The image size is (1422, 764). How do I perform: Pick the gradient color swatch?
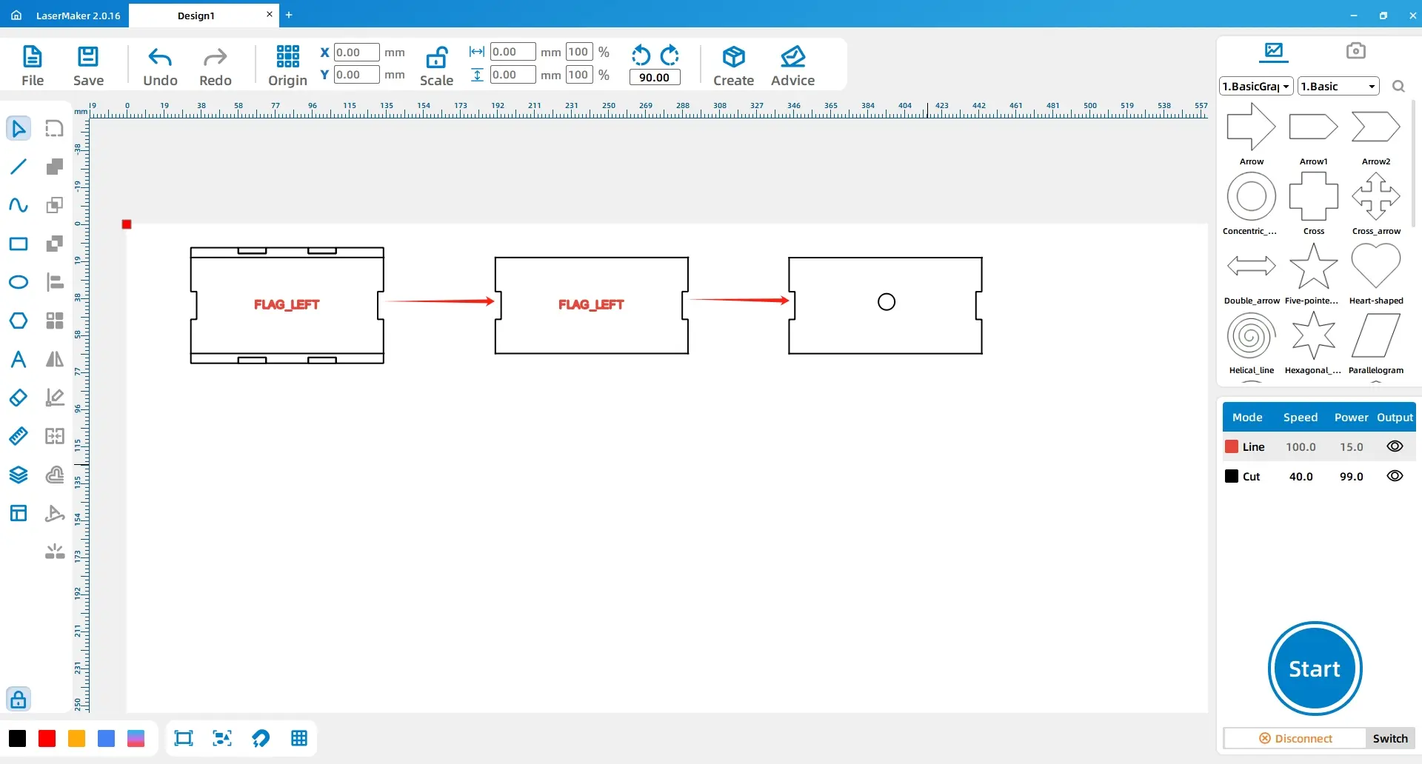pos(136,738)
